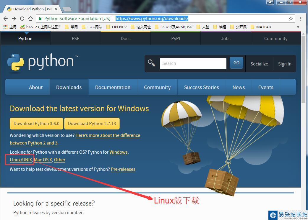
Task: Open the MATLAB bookmark folder
Action: click(261, 27)
